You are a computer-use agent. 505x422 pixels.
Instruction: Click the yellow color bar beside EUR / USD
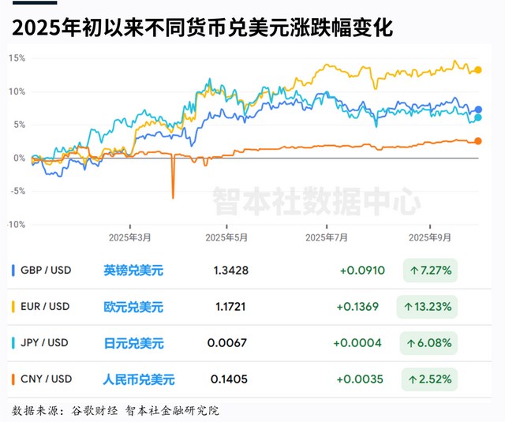tap(14, 307)
